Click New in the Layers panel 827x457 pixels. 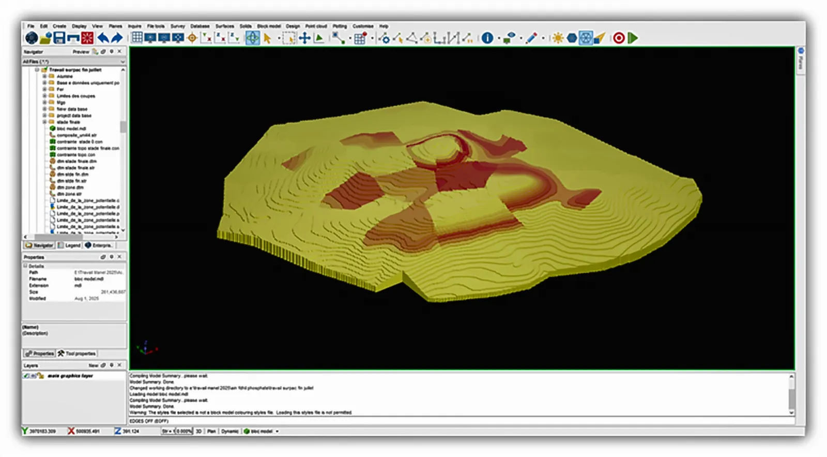coord(93,366)
